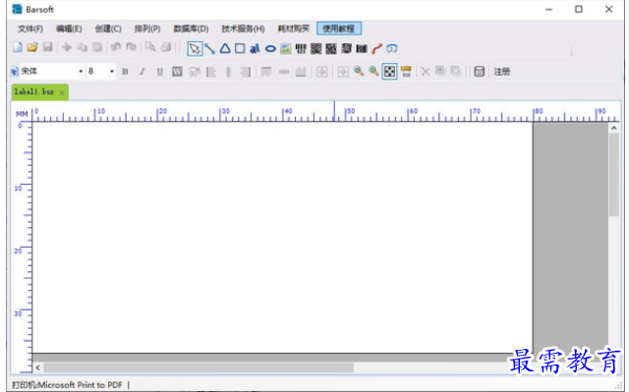Save with the floppy disk icon
The image size is (629, 392).
click(x=48, y=47)
